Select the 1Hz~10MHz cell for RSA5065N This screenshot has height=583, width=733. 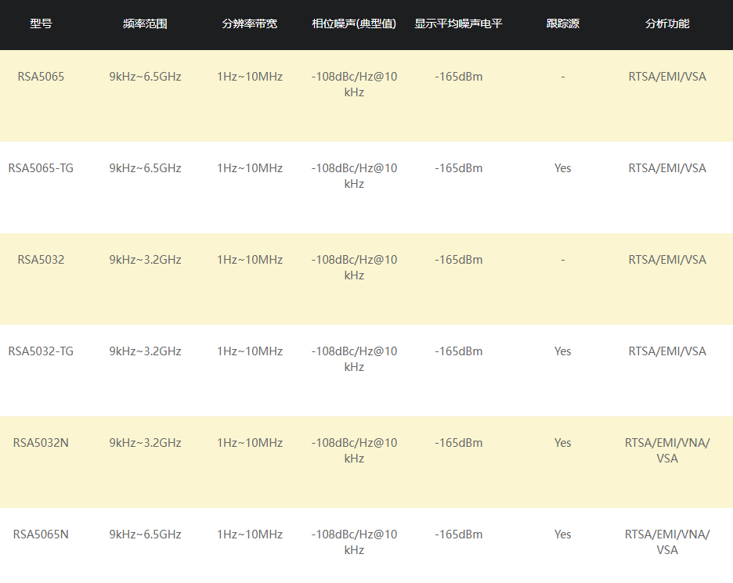coord(250,534)
